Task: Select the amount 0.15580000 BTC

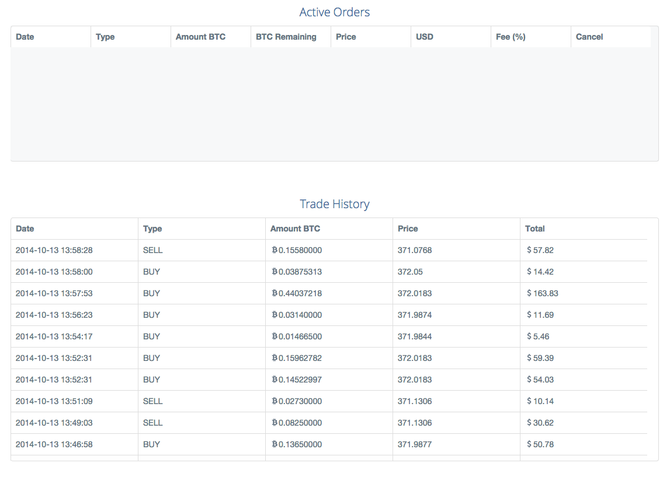Action: pos(297,250)
